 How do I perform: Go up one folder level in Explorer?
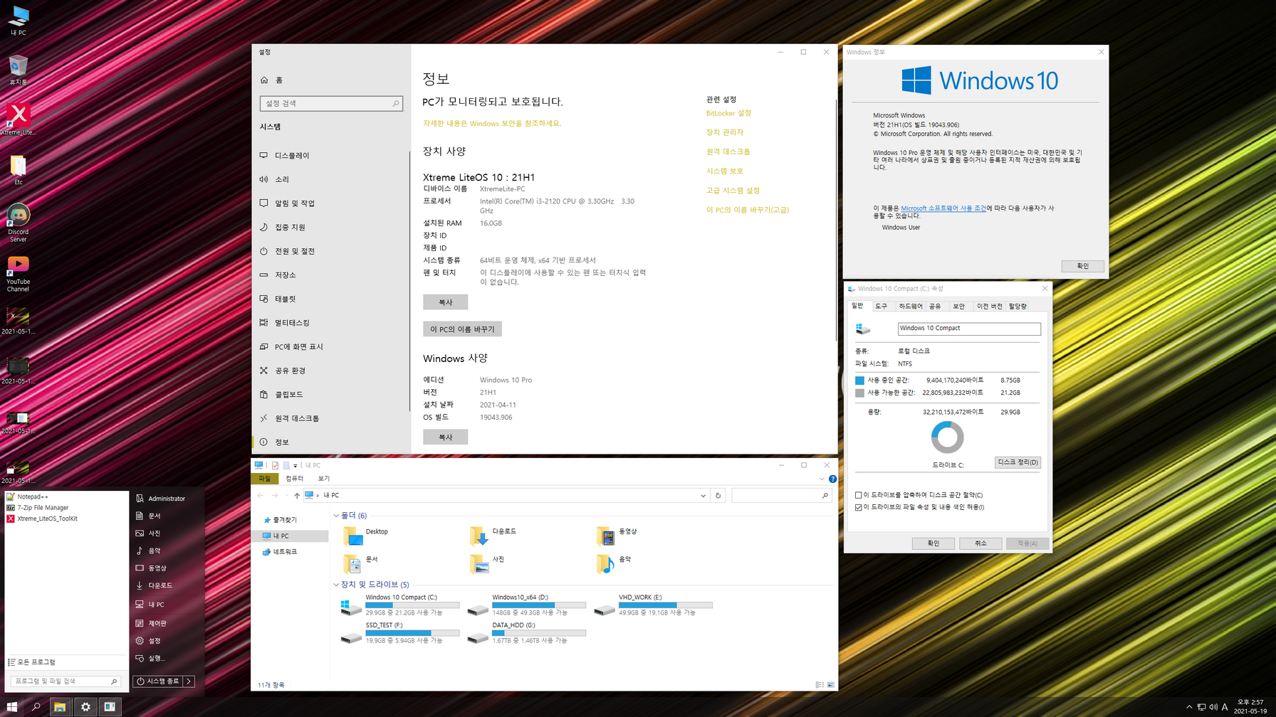click(297, 495)
